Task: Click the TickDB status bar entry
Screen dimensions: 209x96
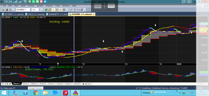Action: coord(184,88)
